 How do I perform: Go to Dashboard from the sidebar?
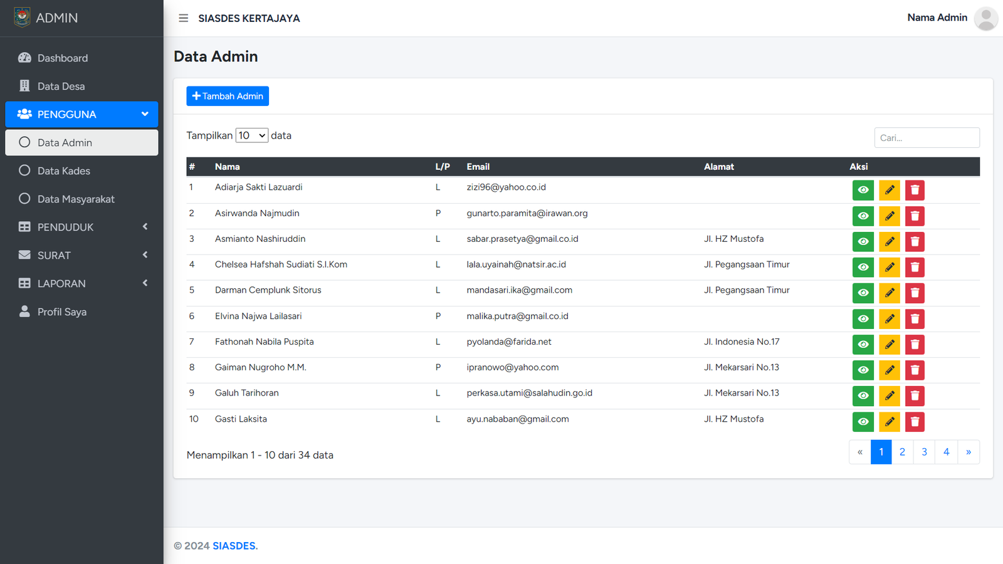pos(63,58)
